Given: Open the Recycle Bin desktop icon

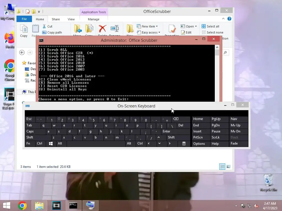Looking at the screenshot, I should (268, 183).
